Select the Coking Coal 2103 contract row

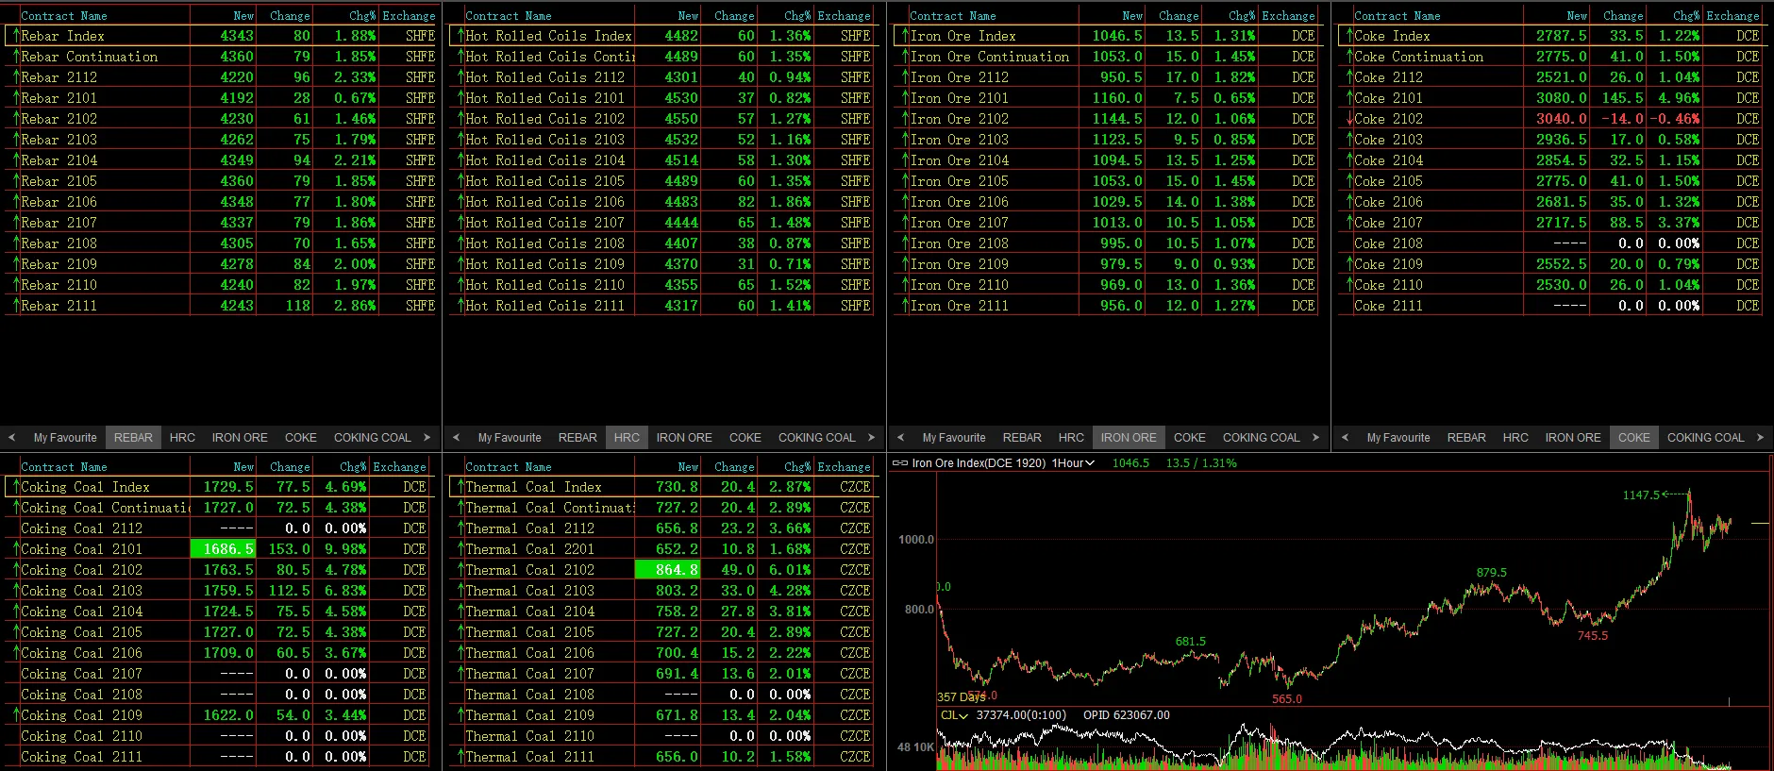click(x=218, y=591)
